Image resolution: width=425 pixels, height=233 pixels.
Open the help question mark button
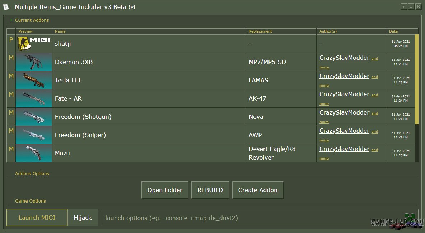pos(404,6)
